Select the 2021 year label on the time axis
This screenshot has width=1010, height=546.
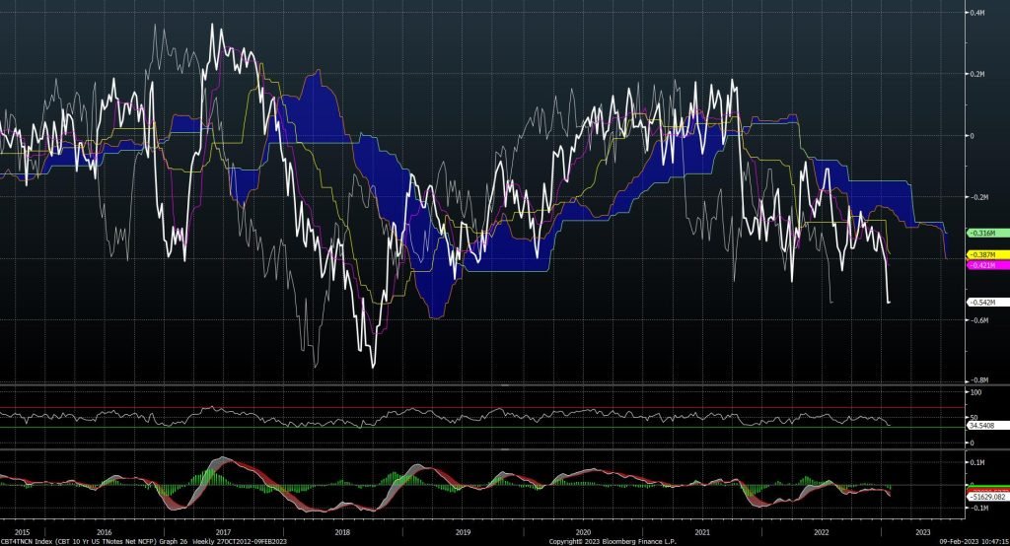point(701,532)
